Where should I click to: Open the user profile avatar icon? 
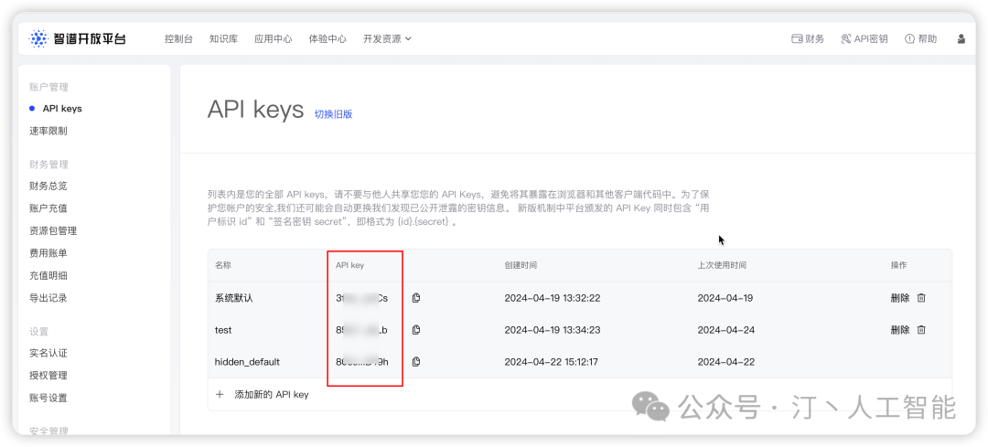[961, 38]
